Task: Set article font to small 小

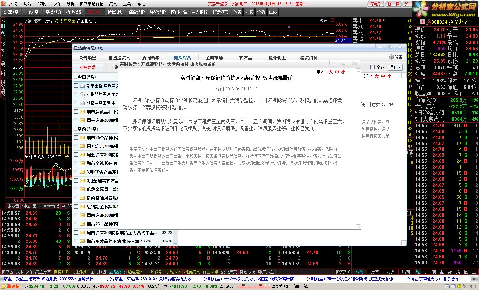Action: [343, 72]
